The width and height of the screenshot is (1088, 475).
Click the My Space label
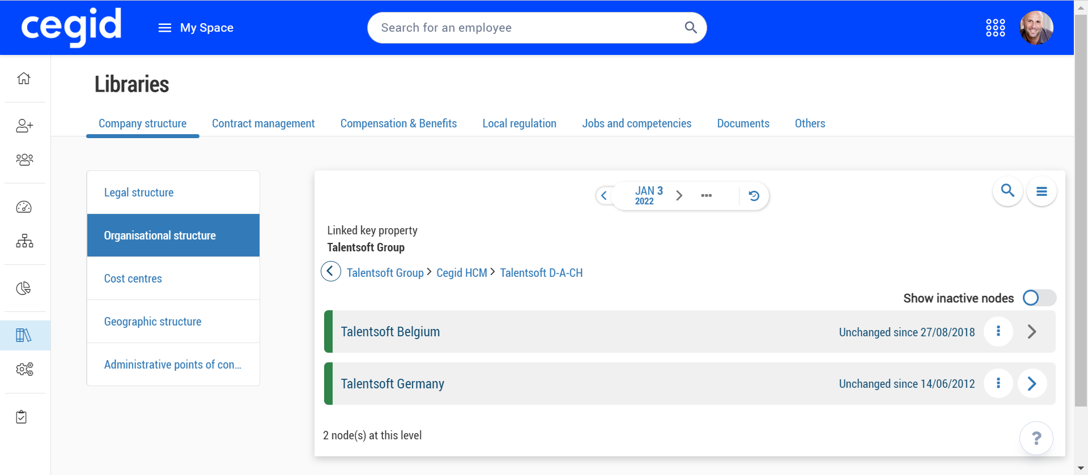(x=207, y=28)
